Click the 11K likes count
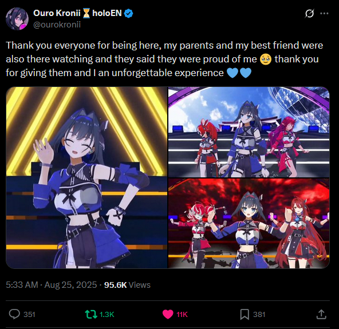 tap(182, 314)
